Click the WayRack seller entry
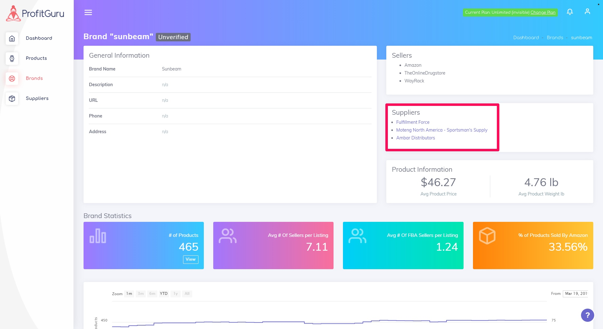Viewport: 603px width, 329px height. pyautogui.click(x=414, y=81)
